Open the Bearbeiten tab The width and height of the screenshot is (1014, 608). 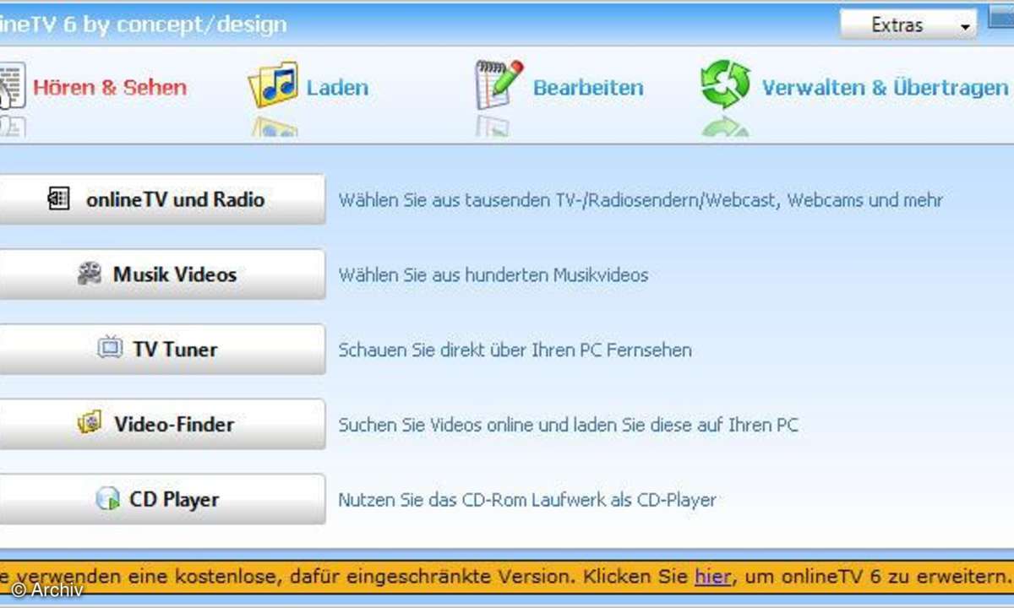(588, 87)
